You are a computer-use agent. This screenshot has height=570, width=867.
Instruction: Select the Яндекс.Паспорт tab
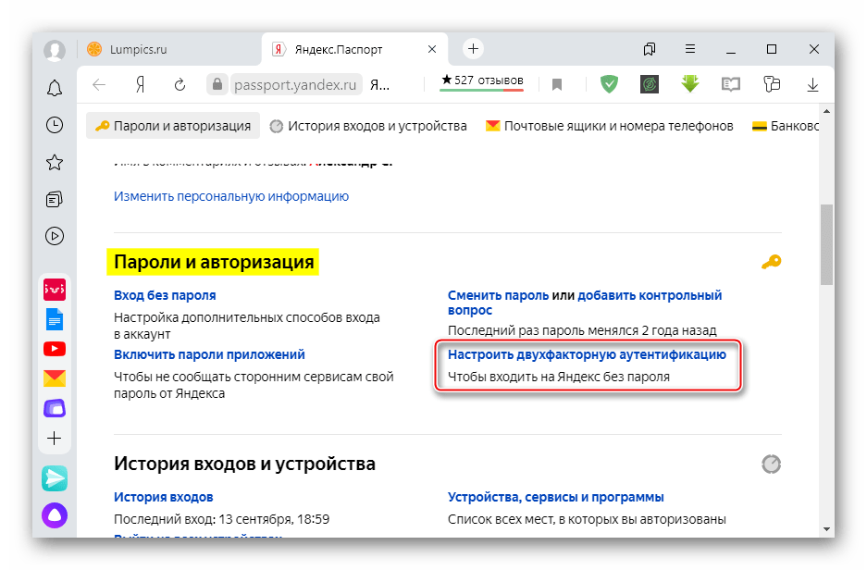[354, 49]
